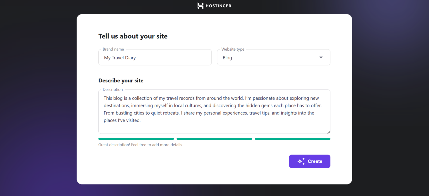Click inside the Description textarea
429x196 pixels.
point(214,112)
